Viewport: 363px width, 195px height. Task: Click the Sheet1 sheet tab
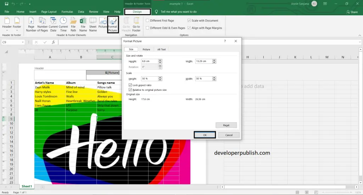(27, 186)
